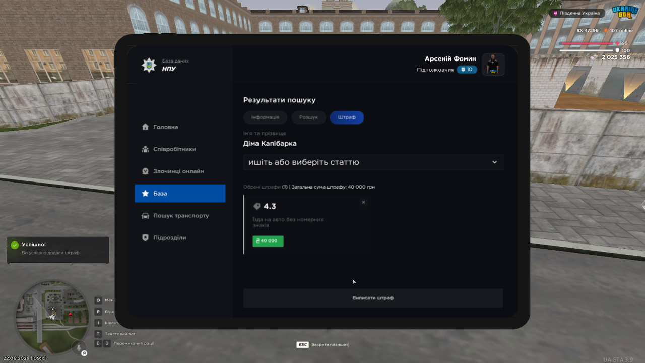
Task: Click the tag icon beside 4.3
Action: click(256, 206)
